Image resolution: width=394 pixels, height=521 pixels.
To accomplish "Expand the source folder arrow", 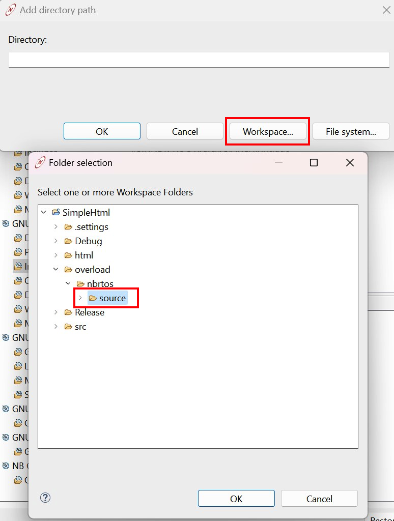I will 80,298.
